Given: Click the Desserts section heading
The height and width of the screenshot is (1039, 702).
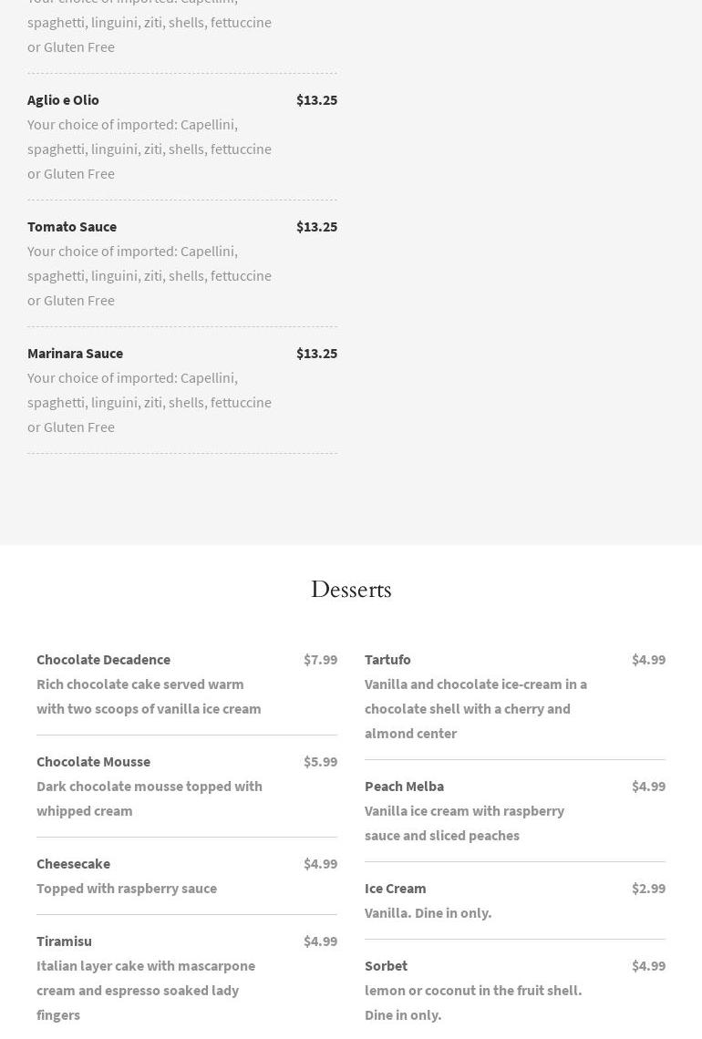Looking at the screenshot, I should tap(351, 590).
